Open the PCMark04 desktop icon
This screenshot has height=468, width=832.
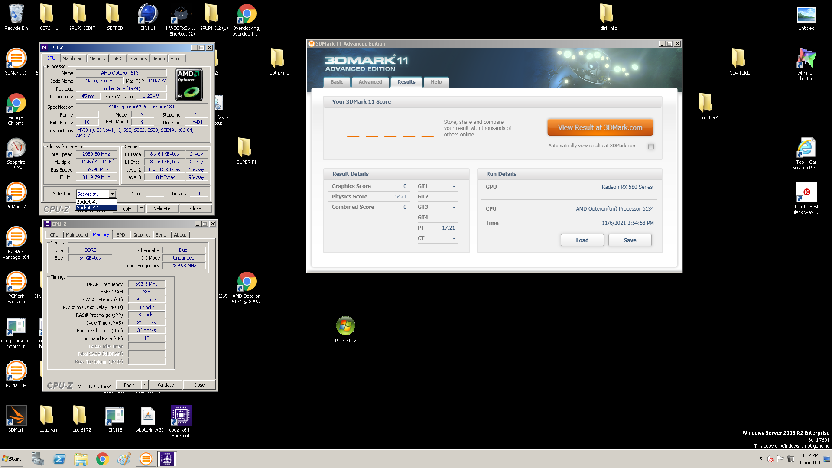coord(16,374)
